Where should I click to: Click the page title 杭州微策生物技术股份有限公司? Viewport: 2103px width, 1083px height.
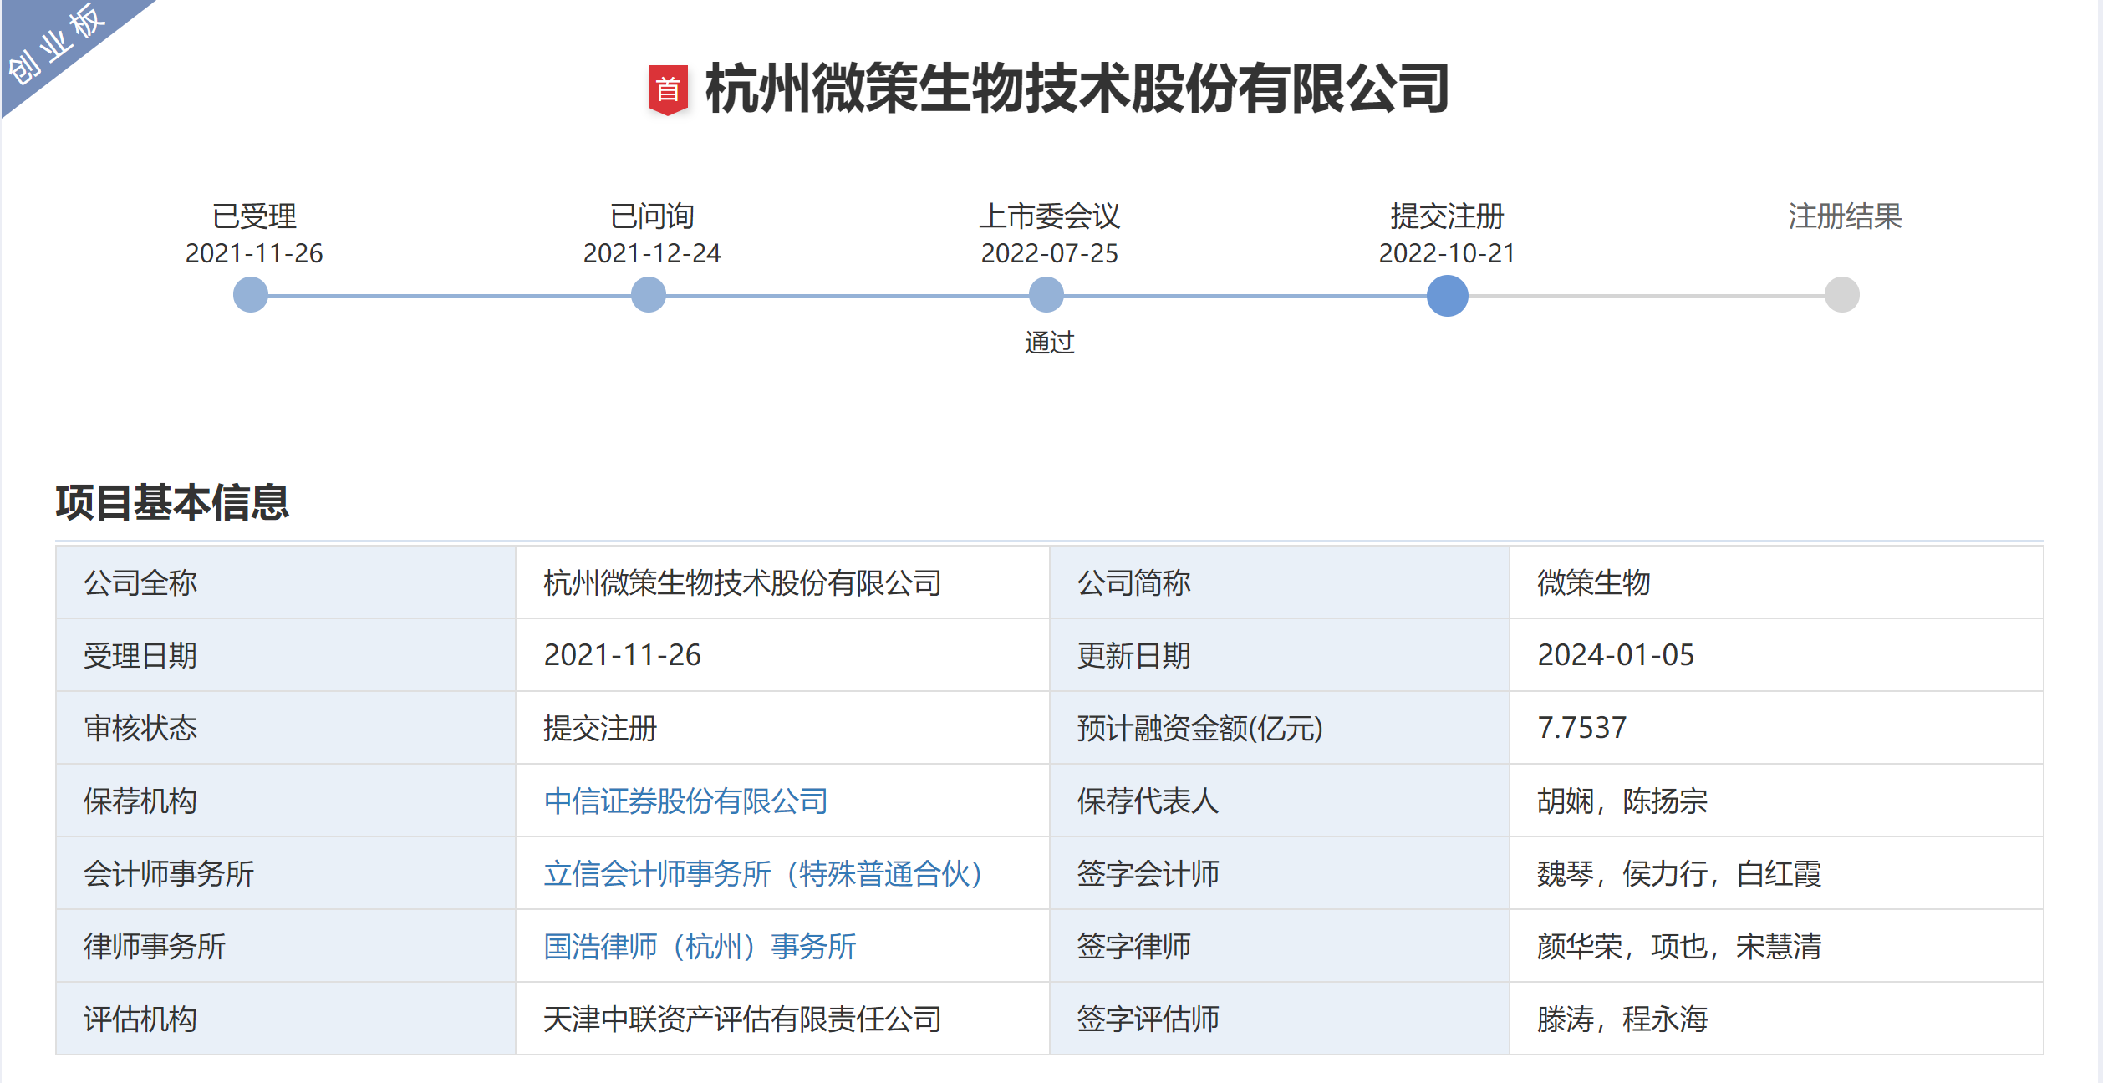coord(1077,89)
